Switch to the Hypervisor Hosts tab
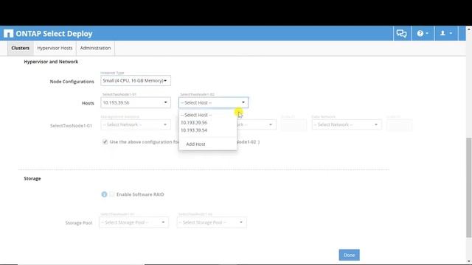This screenshot has width=472, height=265. point(55,48)
